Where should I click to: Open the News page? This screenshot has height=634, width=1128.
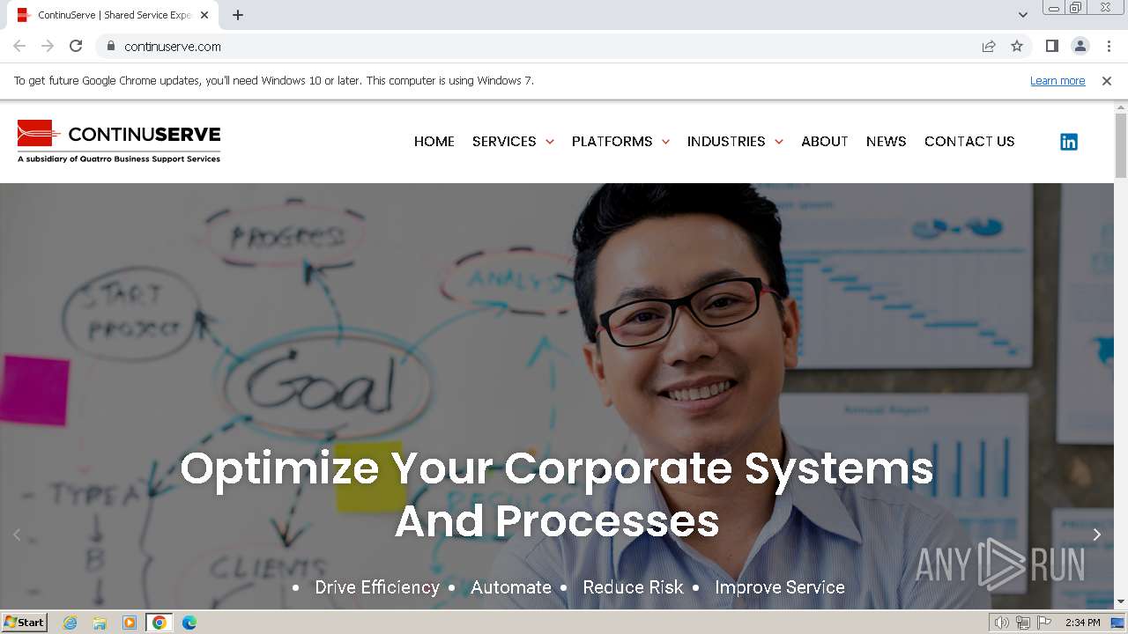click(x=887, y=142)
